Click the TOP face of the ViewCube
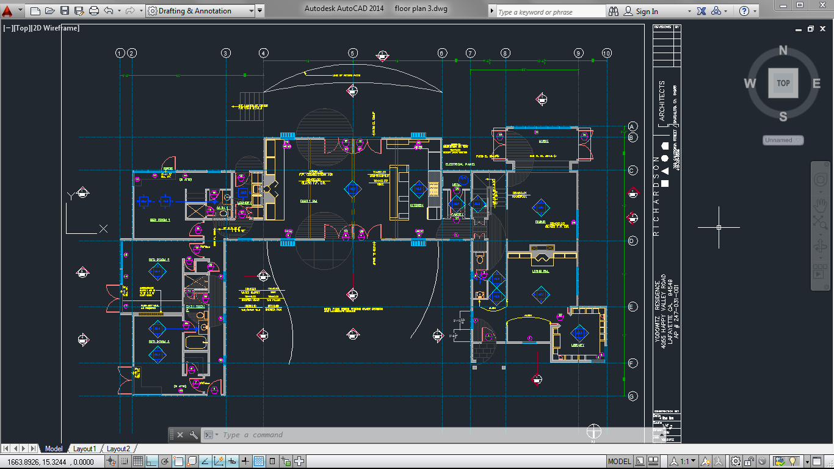The image size is (834, 469). (783, 83)
